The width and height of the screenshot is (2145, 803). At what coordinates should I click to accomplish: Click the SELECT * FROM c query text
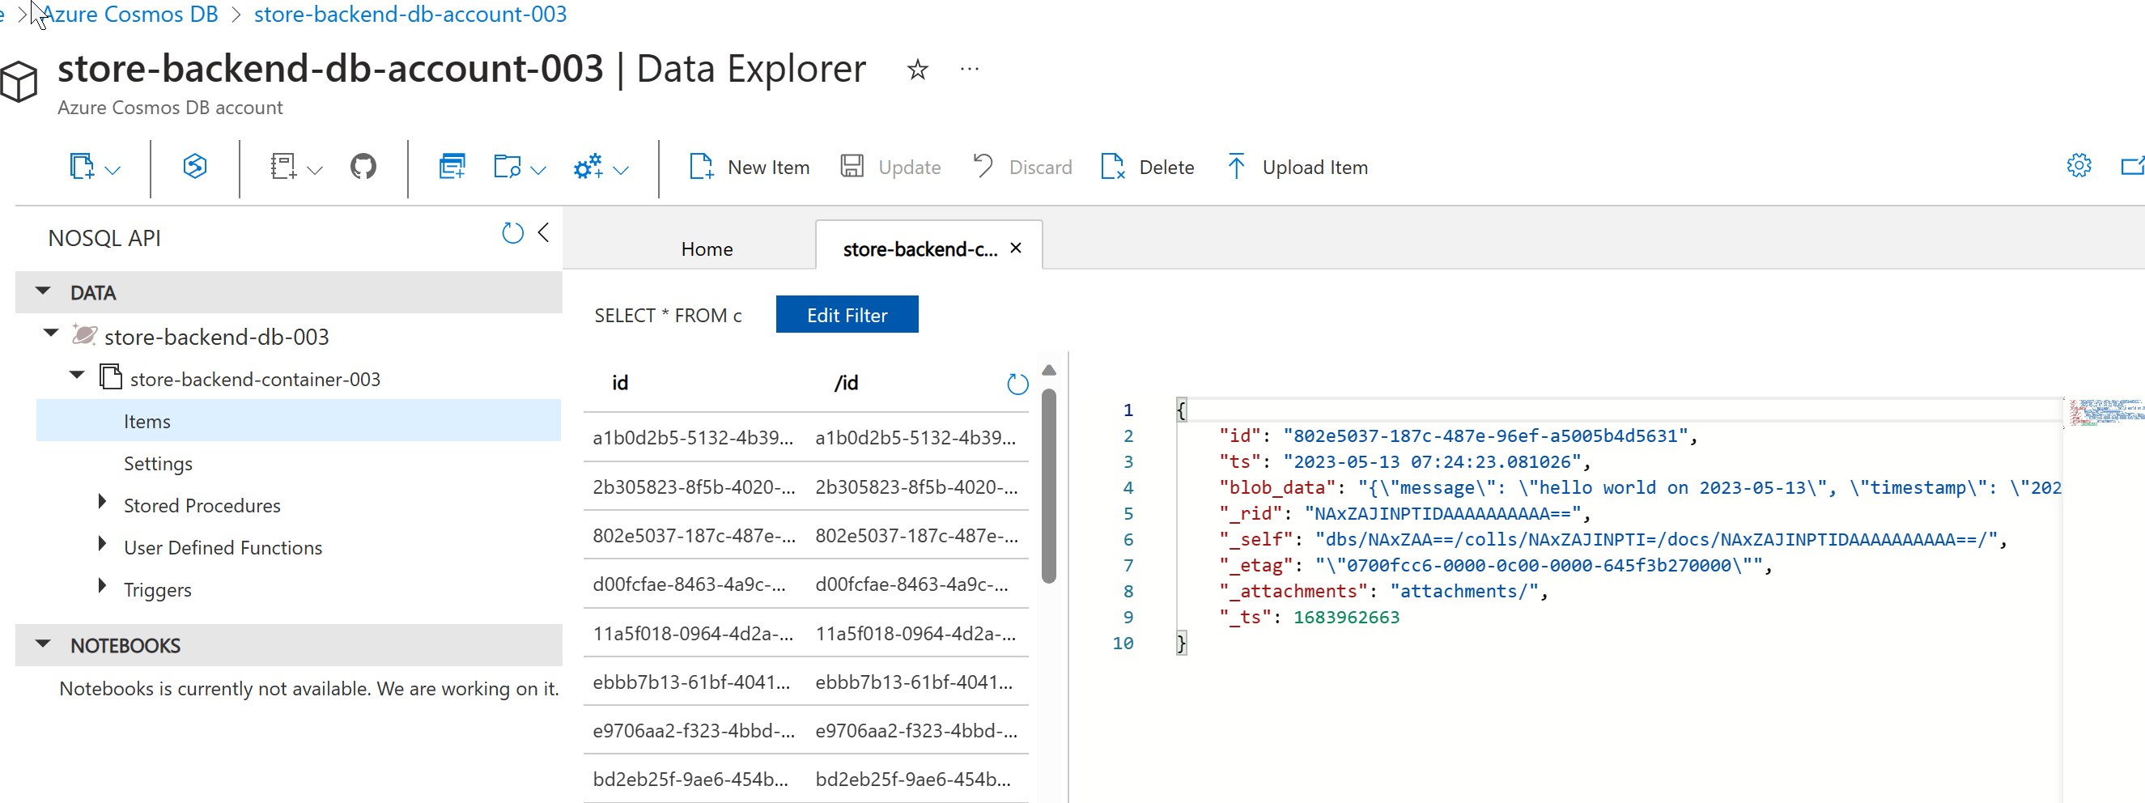coord(668,315)
